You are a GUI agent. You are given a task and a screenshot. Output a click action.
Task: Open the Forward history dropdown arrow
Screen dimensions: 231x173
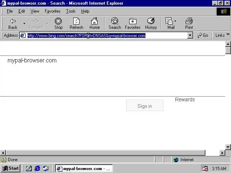click(47, 24)
